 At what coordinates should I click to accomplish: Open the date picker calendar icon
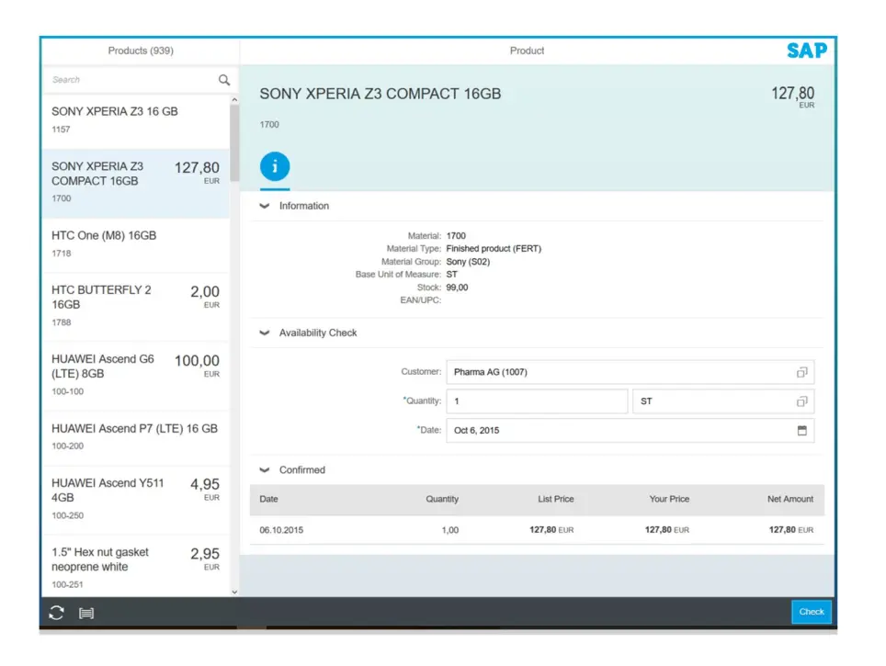(x=801, y=431)
